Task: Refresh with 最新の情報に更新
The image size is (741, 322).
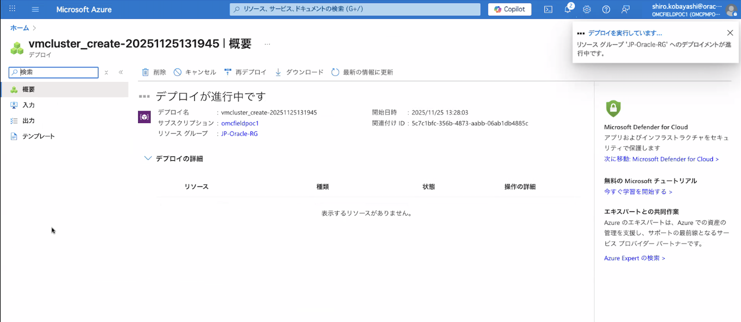Action: click(x=362, y=72)
